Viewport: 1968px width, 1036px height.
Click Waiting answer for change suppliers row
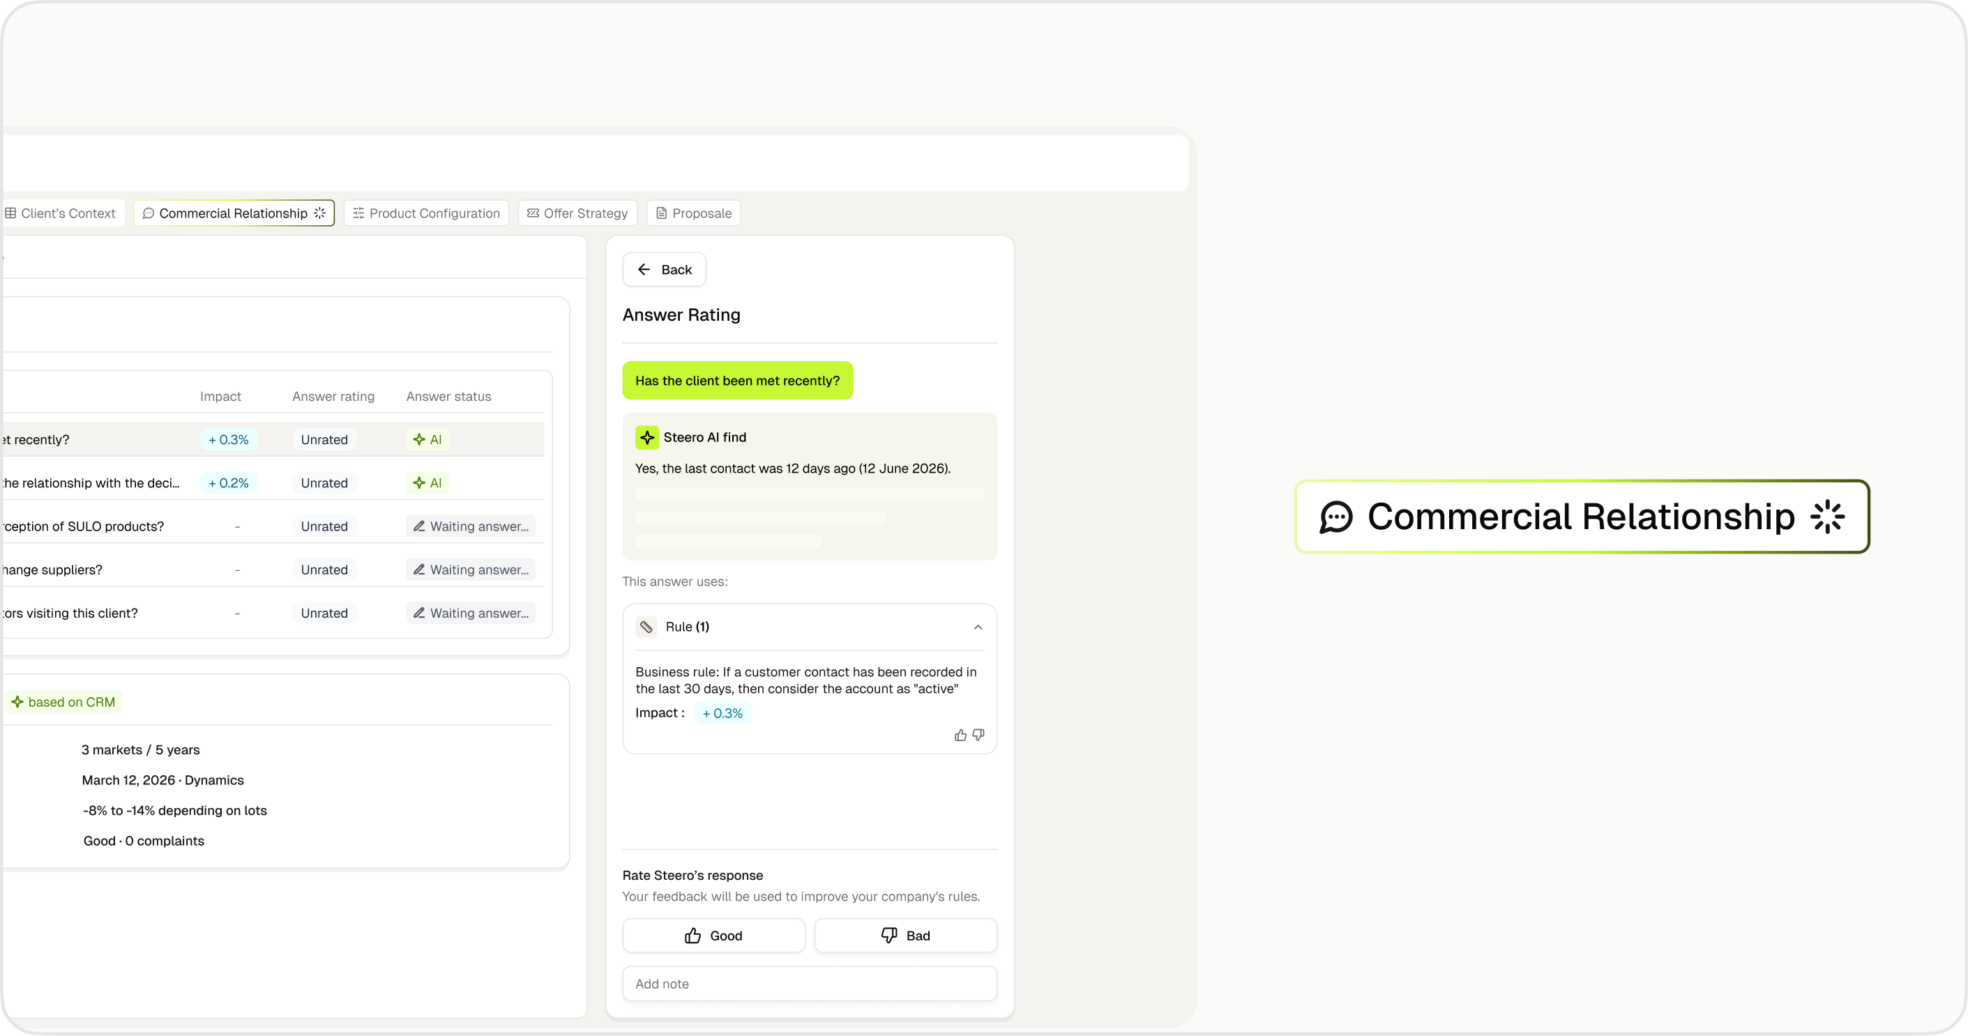tap(471, 570)
